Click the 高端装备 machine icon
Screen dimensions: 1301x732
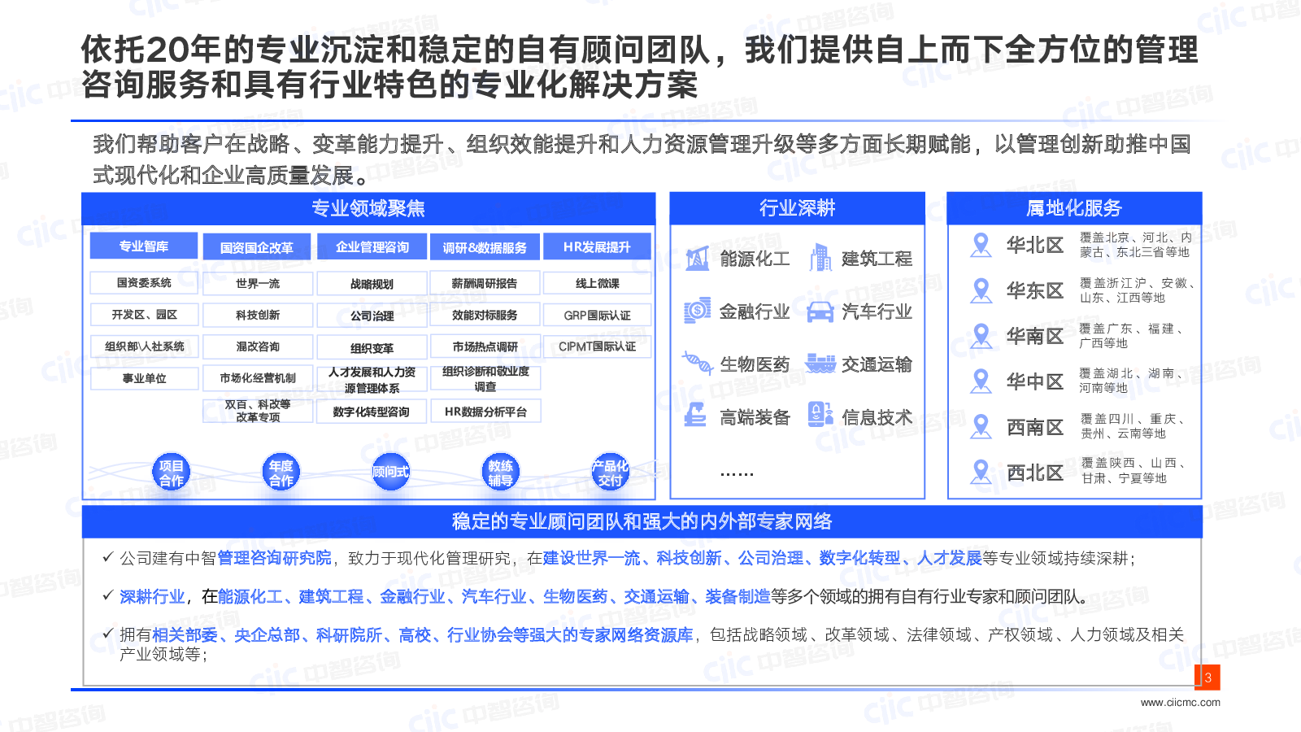(x=695, y=415)
